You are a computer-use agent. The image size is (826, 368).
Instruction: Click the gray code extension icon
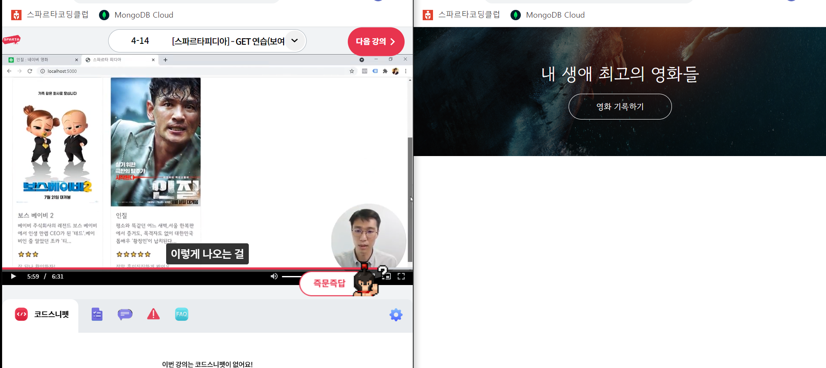(x=365, y=71)
